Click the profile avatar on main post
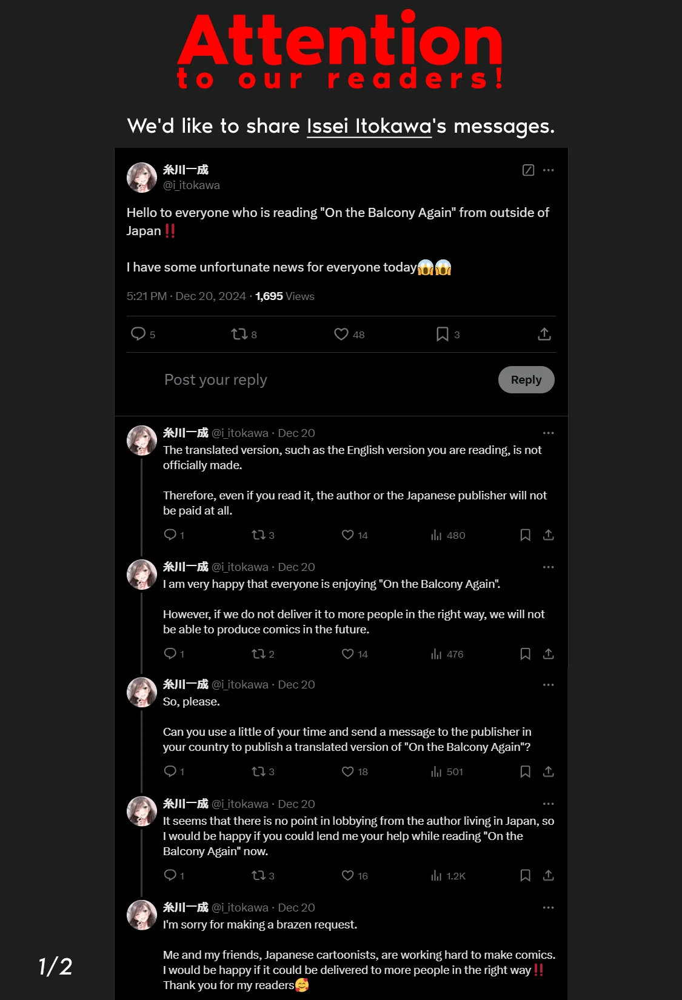Image resolution: width=682 pixels, height=1000 pixels. pos(142,178)
